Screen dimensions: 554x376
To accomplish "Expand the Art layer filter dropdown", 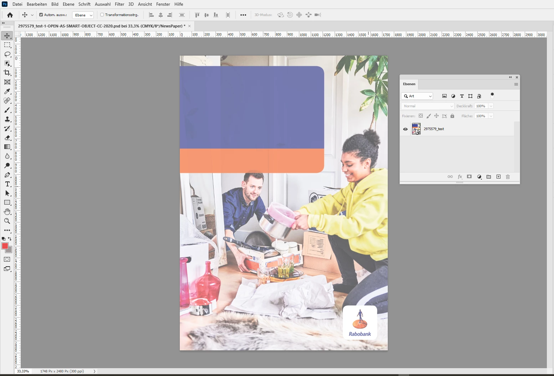I will pyautogui.click(x=417, y=96).
